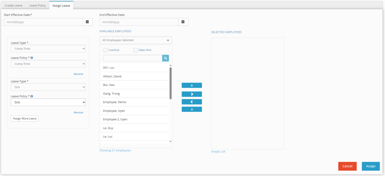Switch to the Leave Policy tab
The image size is (385, 176).
click(38, 5)
